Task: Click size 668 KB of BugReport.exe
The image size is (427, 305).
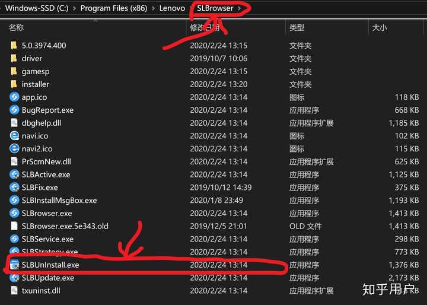Action: pyautogui.click(x=407, y=110)
